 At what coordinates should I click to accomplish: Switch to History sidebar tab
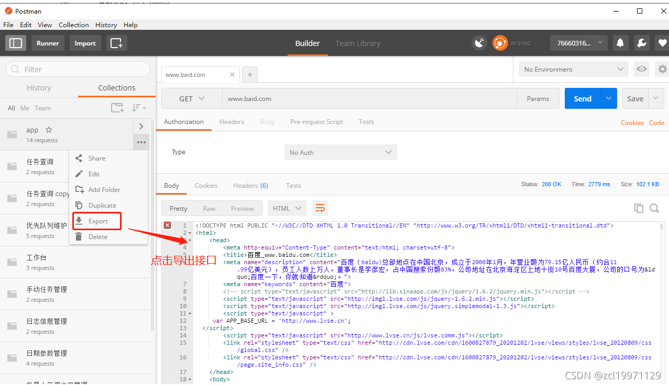[x=39, y=88]
